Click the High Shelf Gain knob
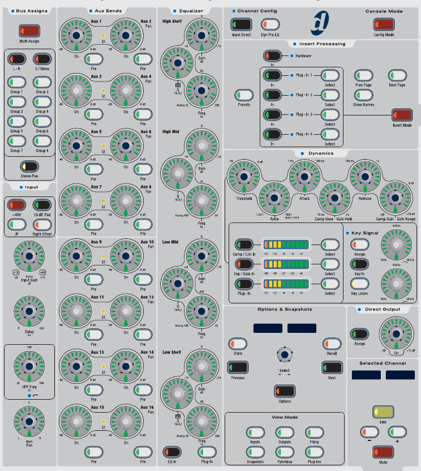 [x=201, y=36]
